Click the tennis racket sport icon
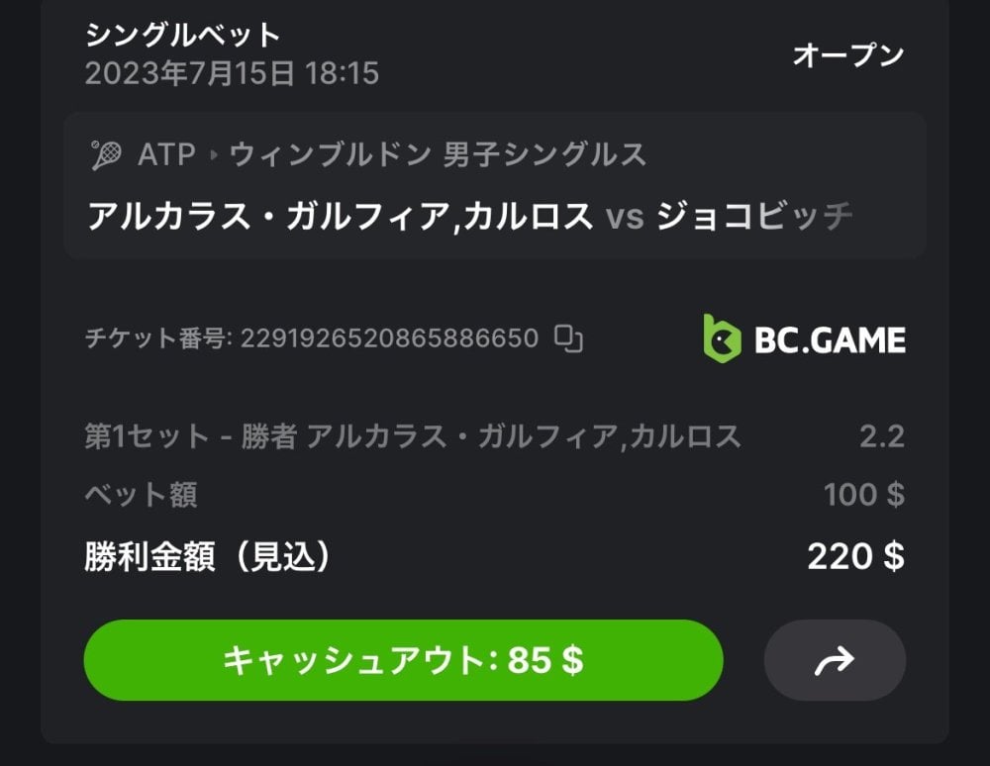 click(x=106, y=154)
